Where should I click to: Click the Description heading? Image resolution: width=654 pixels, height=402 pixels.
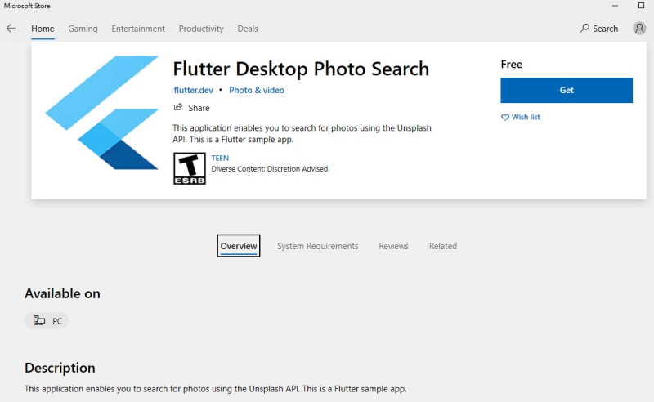[60, 368]
